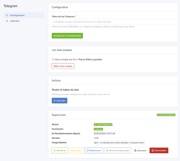Screen dimensions: 180x161
Task: Unlink account via Délier mon compte
Action: pos(63,66)
